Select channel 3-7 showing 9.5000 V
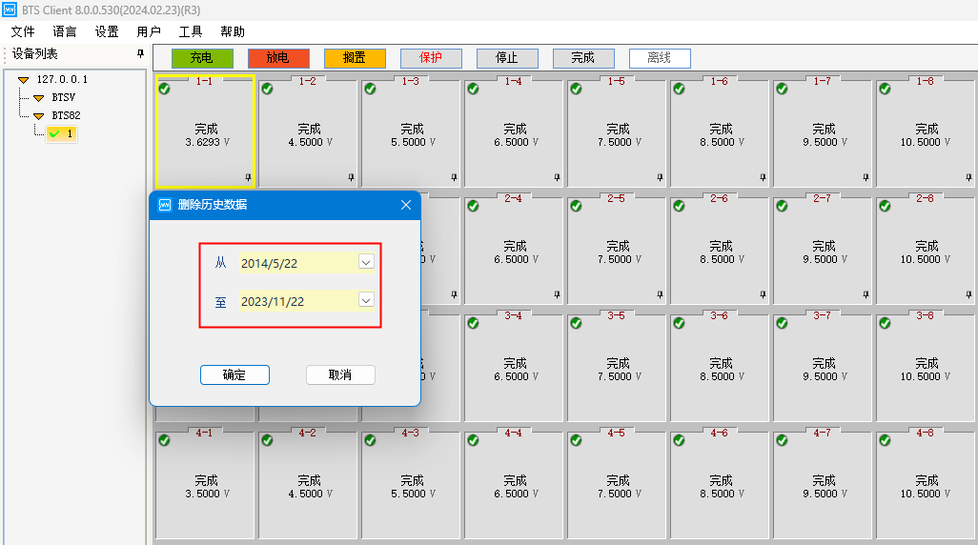The height and width of the screenshot is (545, 978). coord(822,367)
